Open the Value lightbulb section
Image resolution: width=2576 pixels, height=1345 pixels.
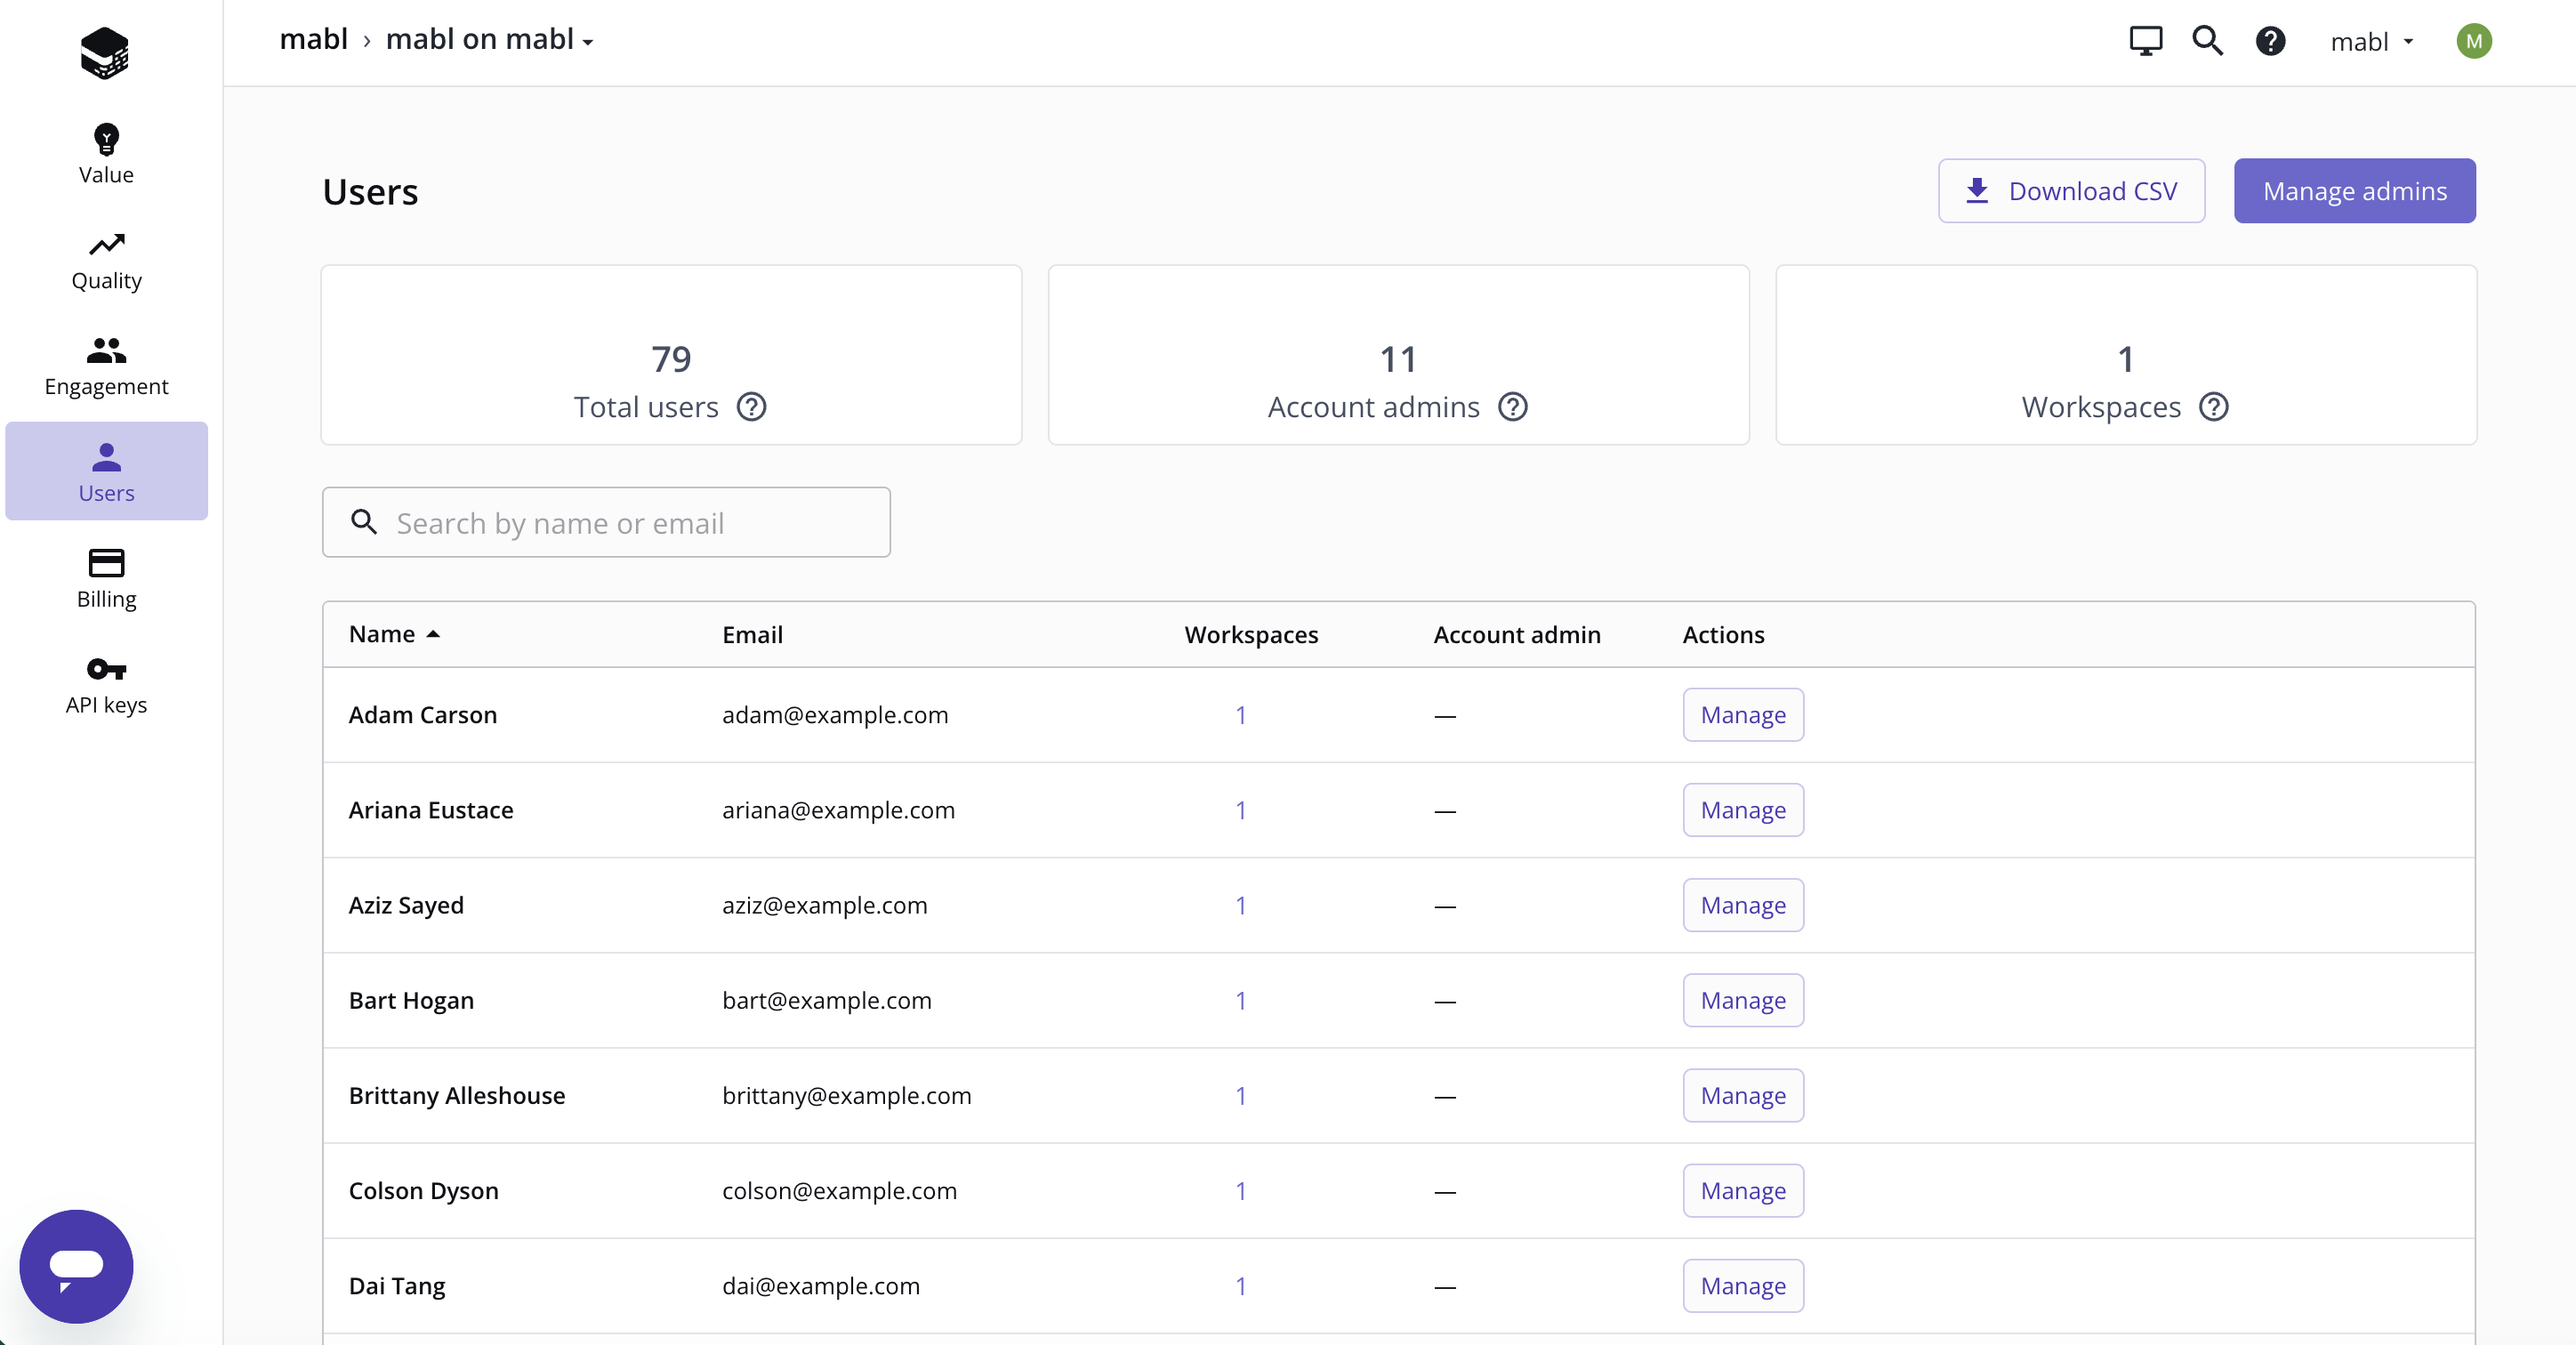tap(106, 154)
